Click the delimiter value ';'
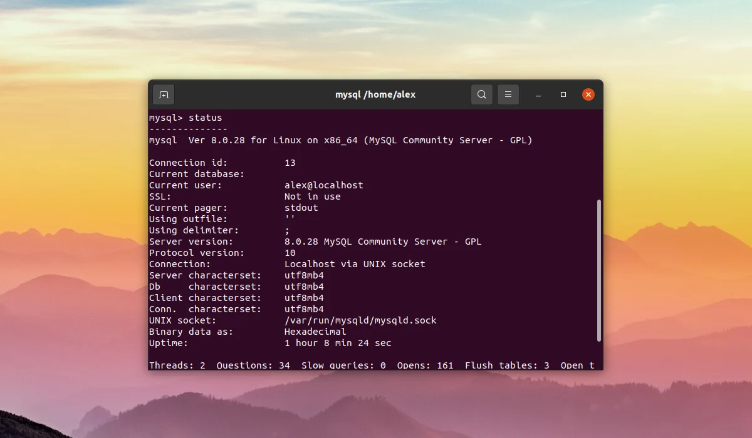This screenshot has height=438, width=752. pyautogui.click(x=288, y=231)
